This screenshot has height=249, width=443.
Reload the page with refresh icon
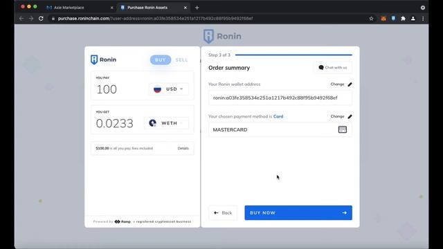(x=41, y=19)
